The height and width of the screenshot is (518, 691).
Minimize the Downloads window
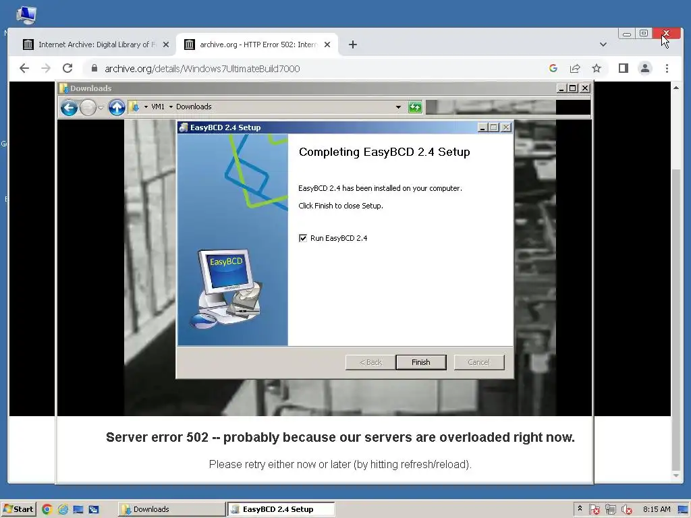[561, 88]
